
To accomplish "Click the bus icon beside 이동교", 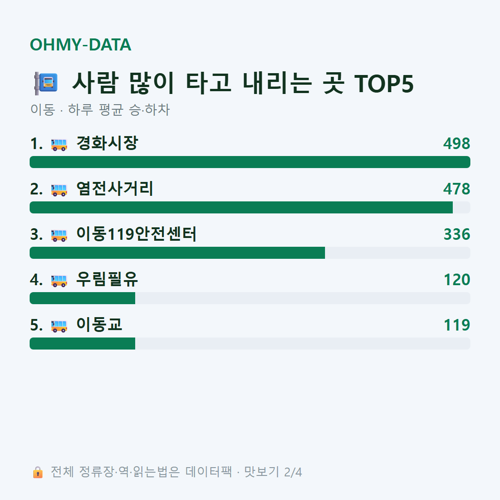I will 59,326.
